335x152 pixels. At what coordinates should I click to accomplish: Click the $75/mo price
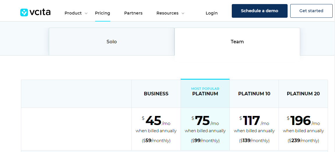pos(205,121)
